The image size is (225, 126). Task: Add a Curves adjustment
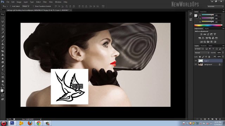click(x=208, y=34)
